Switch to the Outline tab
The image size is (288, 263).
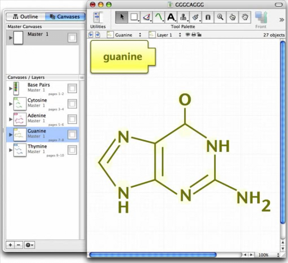25,17
